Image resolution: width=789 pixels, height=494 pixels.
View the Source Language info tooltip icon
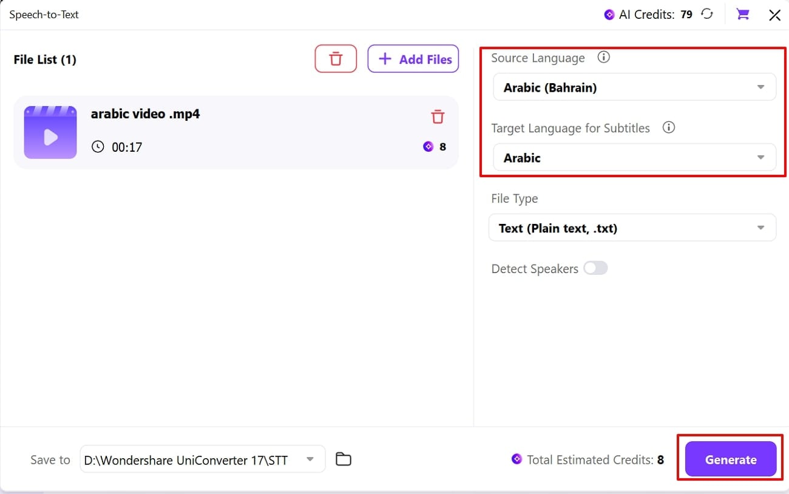point(603,57)
